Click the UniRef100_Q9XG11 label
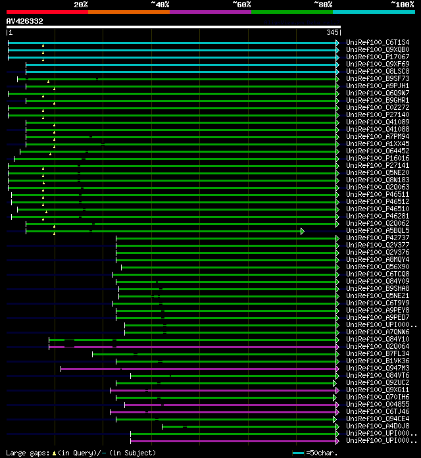This screenshot has height=458, width=421. [378, 390]
